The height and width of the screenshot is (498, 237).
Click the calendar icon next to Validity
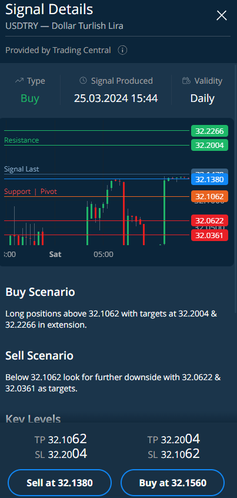click(186, 81)
